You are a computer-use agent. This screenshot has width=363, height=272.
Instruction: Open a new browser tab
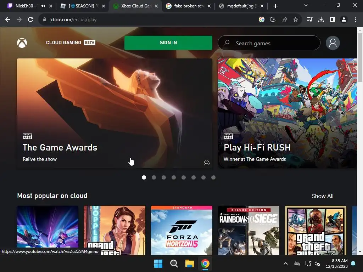pos(275,6)
